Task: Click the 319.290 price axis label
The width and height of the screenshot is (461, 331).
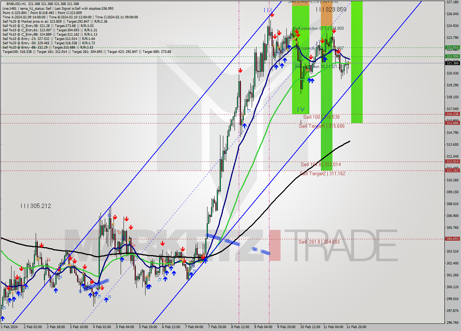Action: pos(452,85)
